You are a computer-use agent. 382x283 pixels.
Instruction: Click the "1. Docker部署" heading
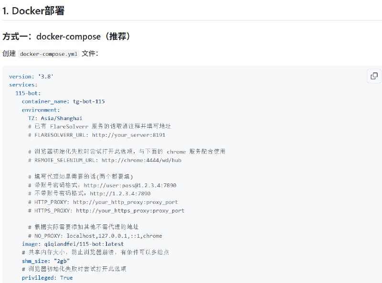coord(33,11)
